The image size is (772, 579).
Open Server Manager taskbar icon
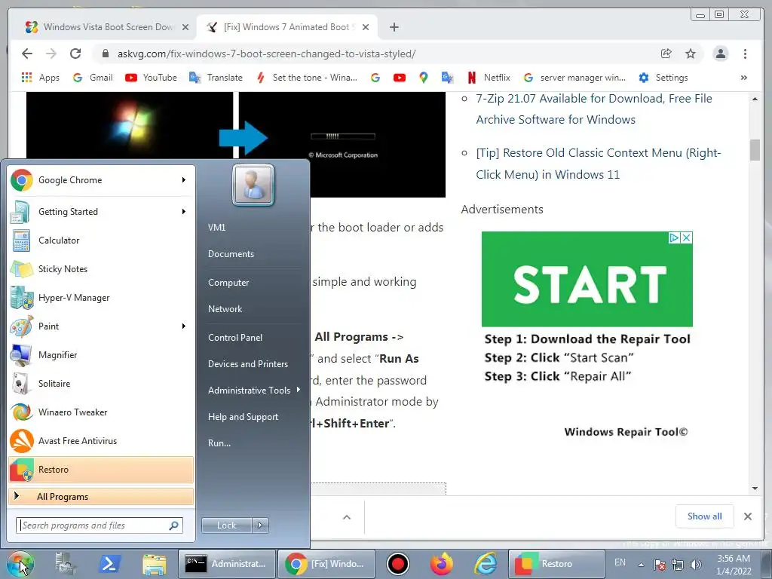tap(66, 564)
